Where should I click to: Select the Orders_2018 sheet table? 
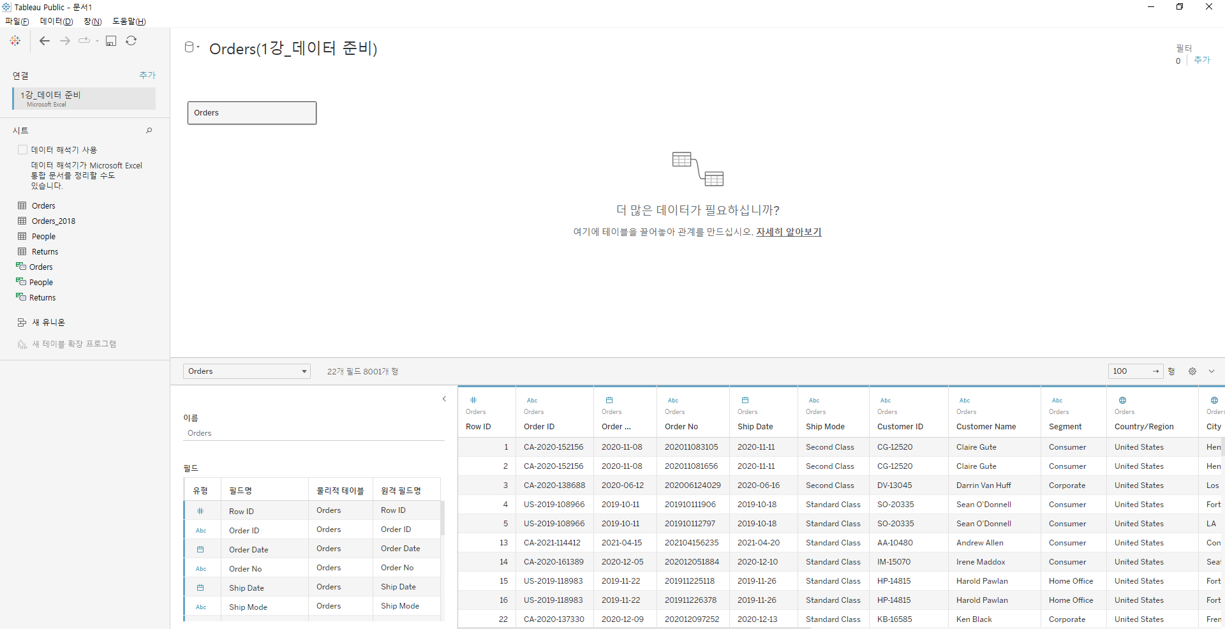coord(54,221)
